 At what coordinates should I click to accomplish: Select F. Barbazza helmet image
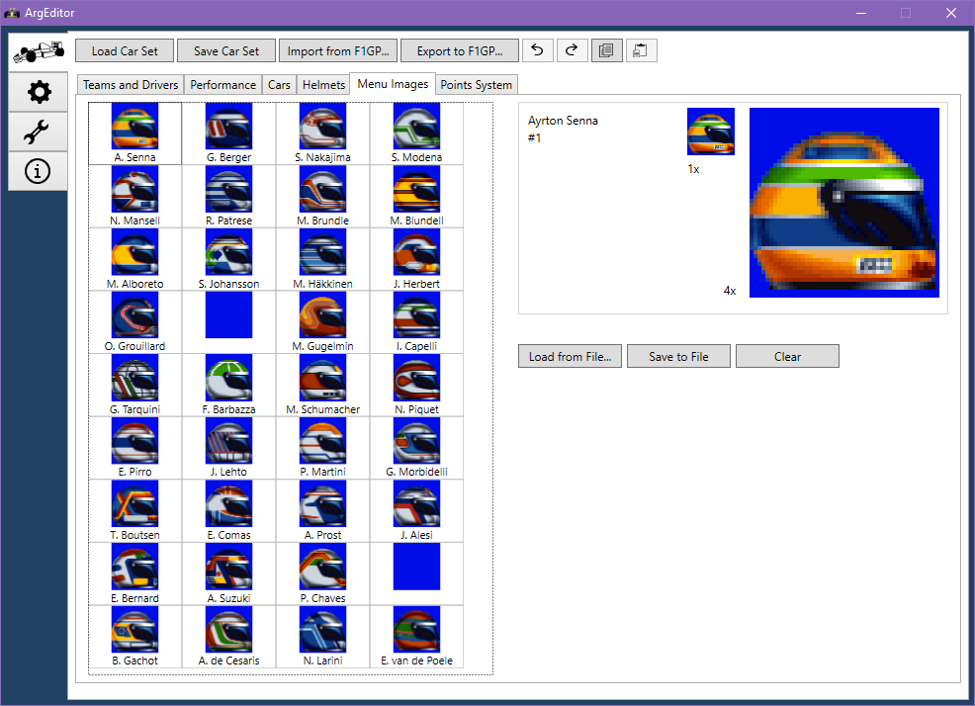228,378
